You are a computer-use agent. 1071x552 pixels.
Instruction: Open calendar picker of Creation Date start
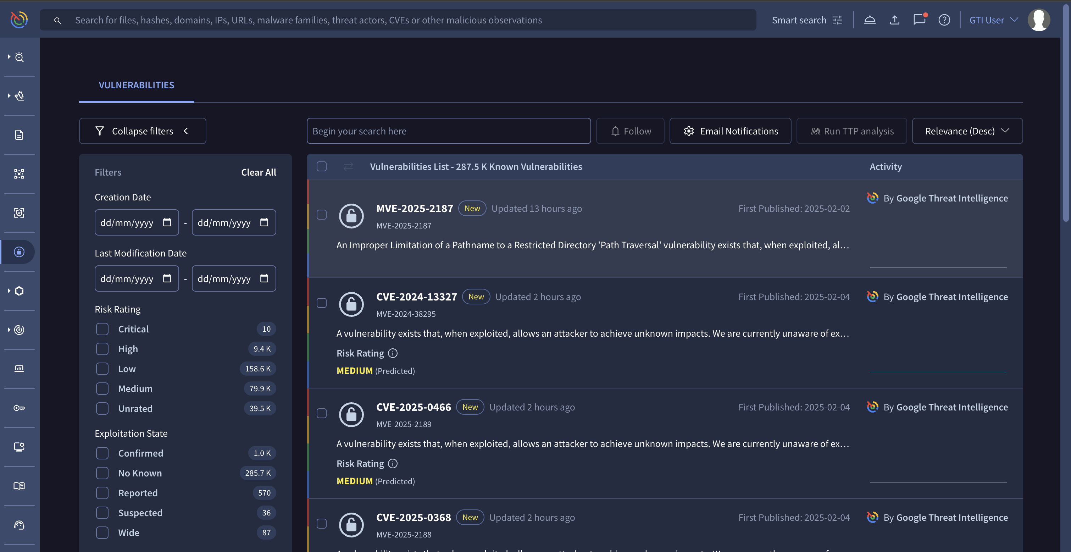click(167, 222)
